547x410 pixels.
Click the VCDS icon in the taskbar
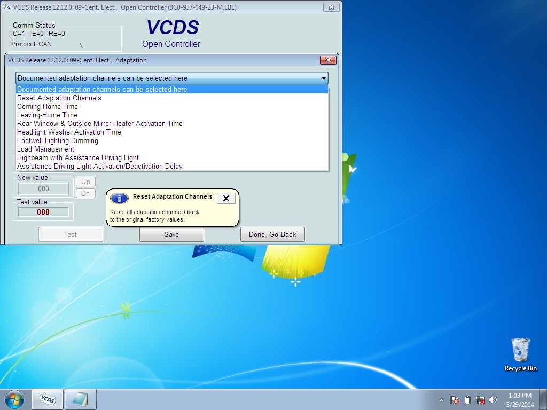point(48,399)
